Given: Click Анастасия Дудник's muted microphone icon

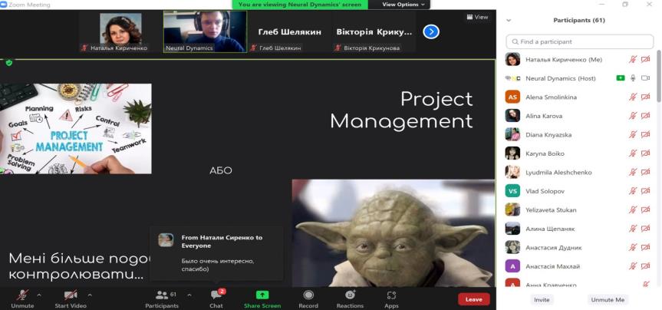Looking at the screenshot, I should pyautogui.click(x=632, y=248).
